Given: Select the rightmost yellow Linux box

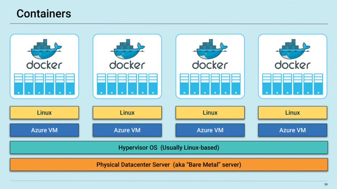Looking at the screenshot, I should coord(292,113).
